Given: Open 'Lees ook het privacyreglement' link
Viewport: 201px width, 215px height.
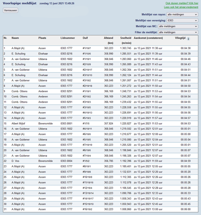Looking at the screenshot, I should (x=181, y=7).
